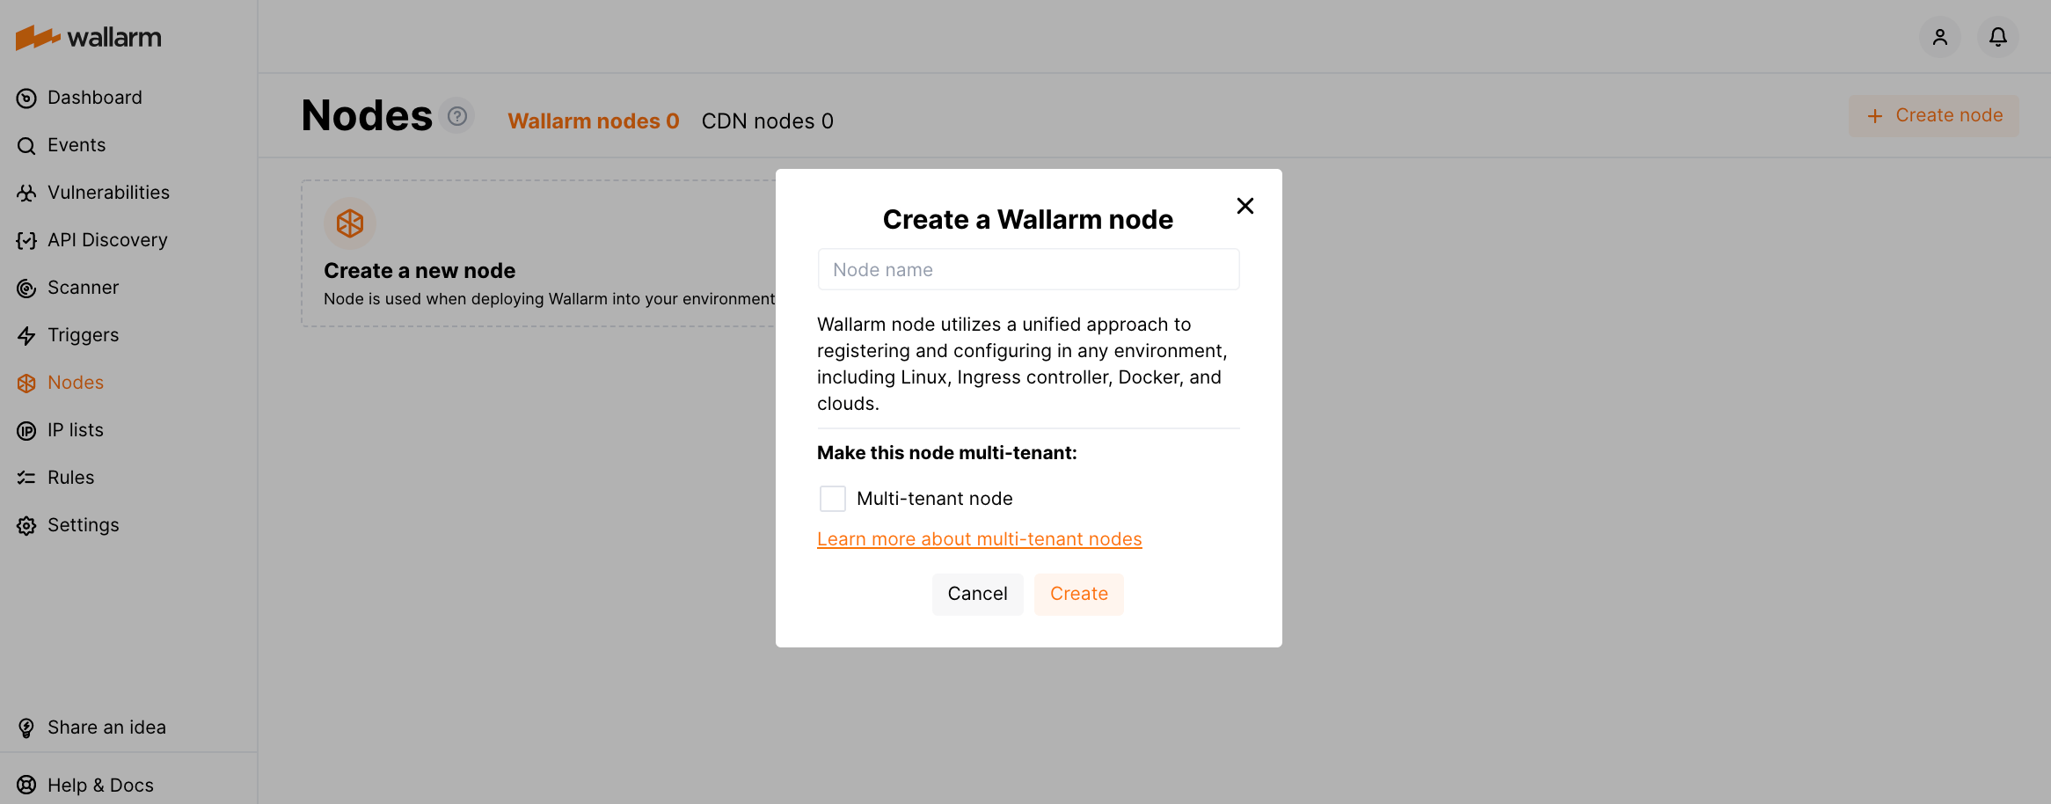2051x804 pixels.
Task: Open Triggers in the sidebar
Action: coord(83,335)
